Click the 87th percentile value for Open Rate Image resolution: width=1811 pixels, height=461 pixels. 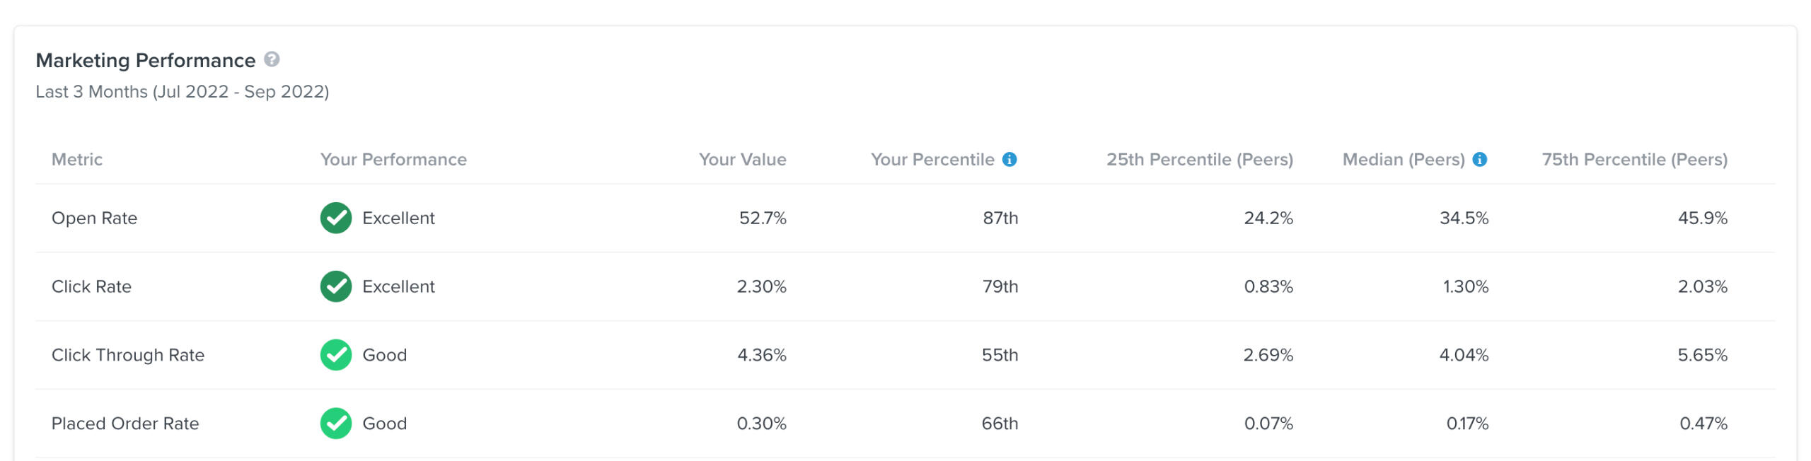1000,218
